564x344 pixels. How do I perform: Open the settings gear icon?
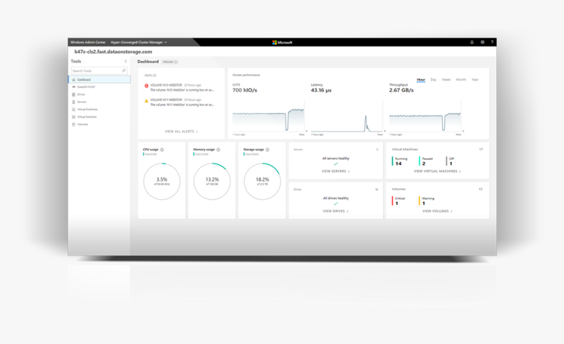pyautogui.click(x=482, y=43)
